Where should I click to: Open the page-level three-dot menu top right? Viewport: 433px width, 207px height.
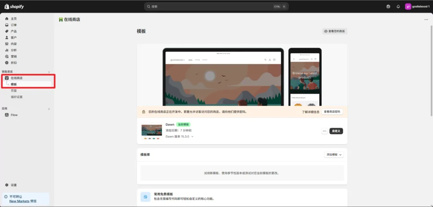pos(426,19)
